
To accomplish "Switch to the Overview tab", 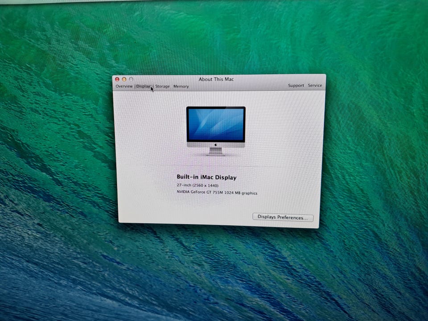I will click(x=124, y=86).
